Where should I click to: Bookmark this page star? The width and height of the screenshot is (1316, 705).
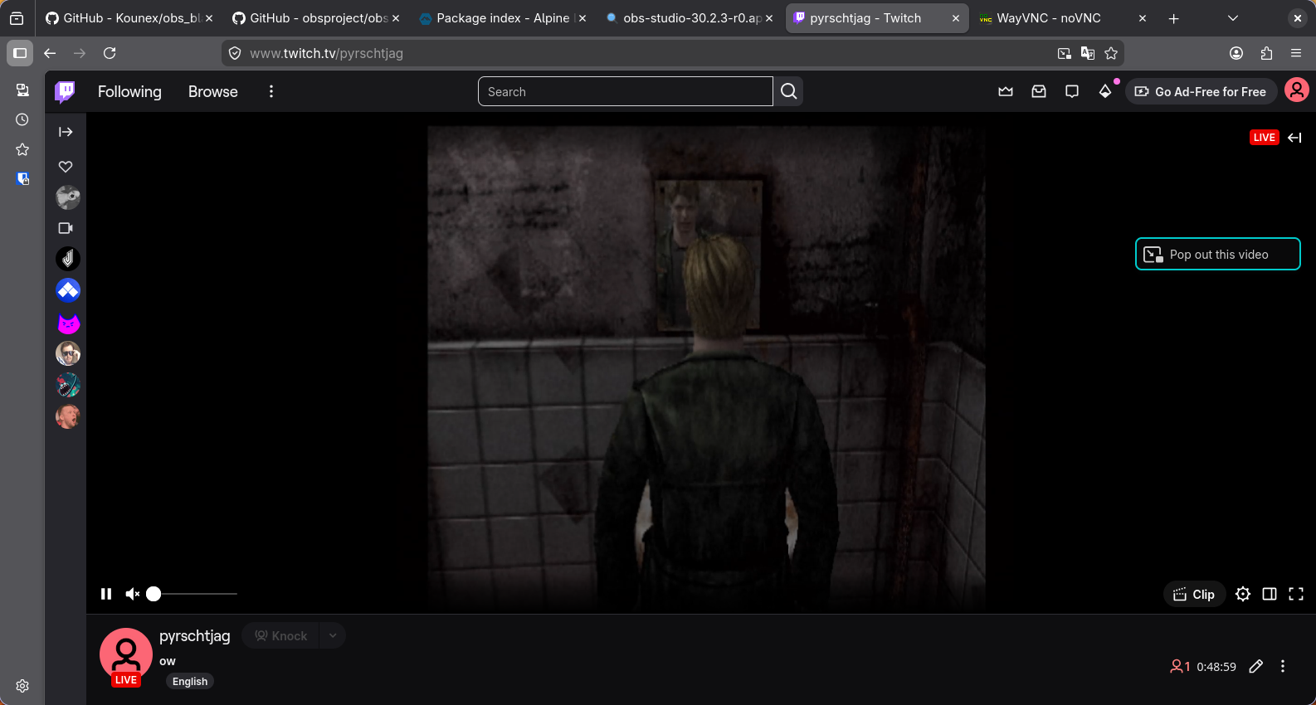click(x=1111, y=53)
